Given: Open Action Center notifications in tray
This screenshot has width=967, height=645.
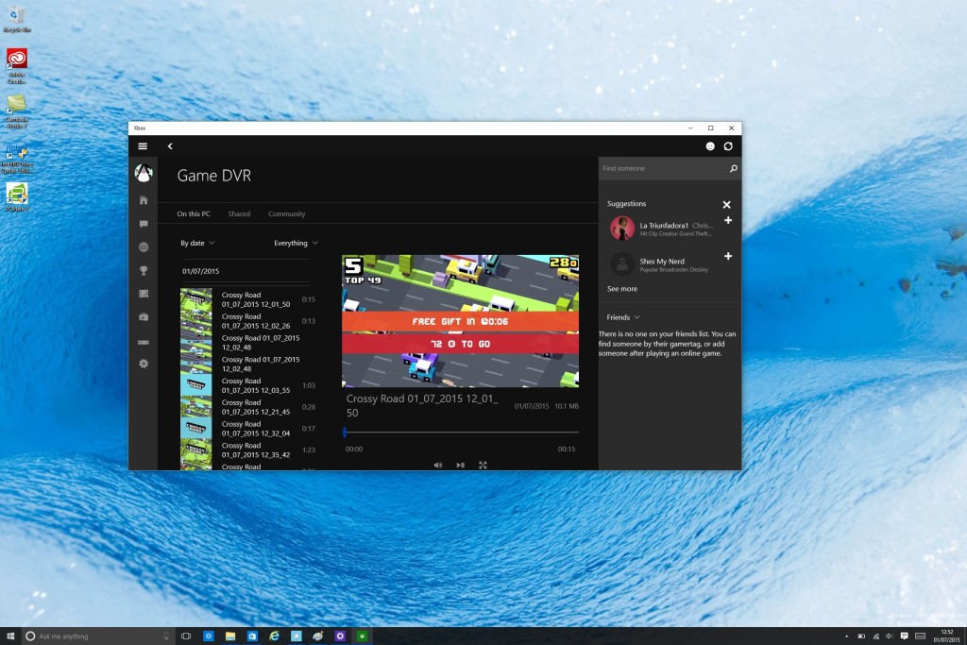Looking at the screenshot, I should tap(904, 636).
